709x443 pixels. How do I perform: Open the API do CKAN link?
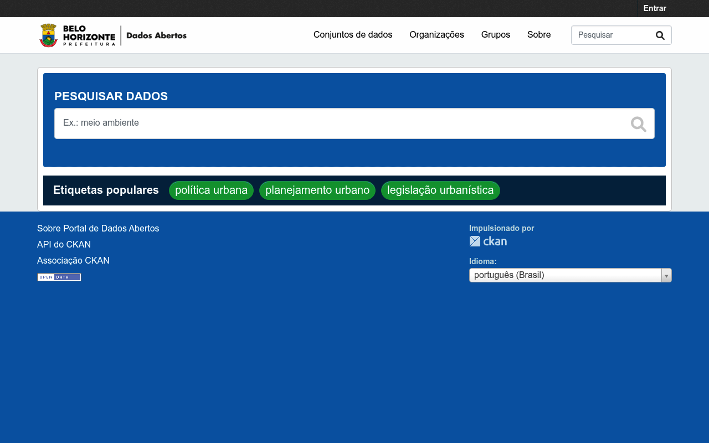tap(64, 244)
